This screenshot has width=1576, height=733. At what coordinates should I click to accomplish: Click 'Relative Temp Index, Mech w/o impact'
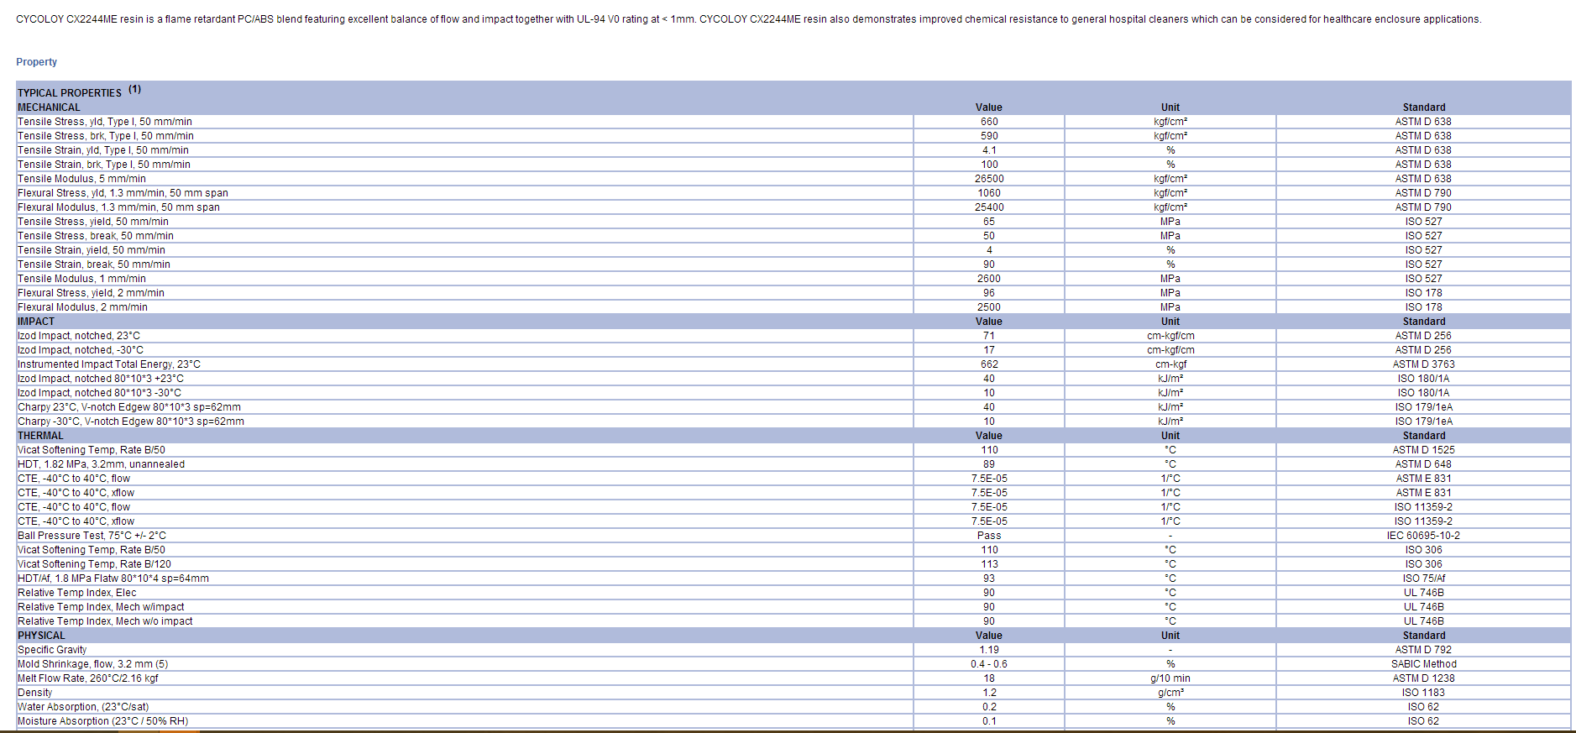click(x=105, y=621)
